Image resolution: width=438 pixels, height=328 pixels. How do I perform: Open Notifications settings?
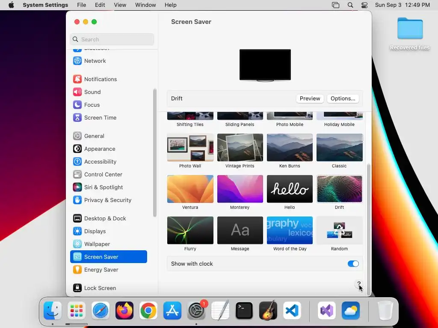click(108, 79)
